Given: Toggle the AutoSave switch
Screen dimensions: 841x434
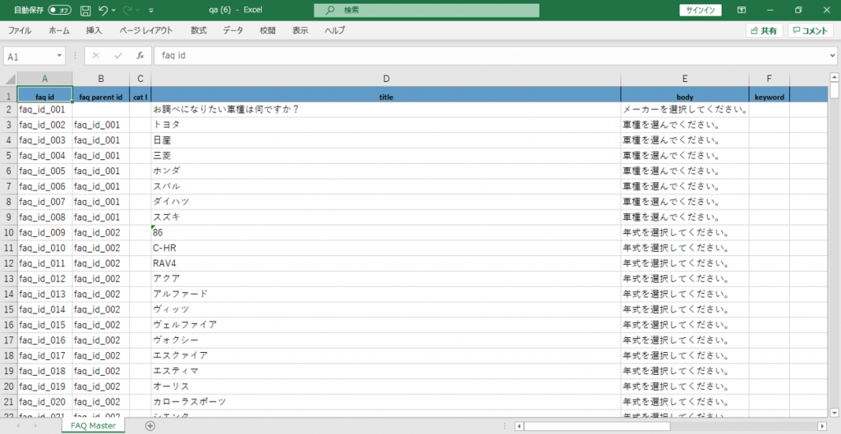Looking at the screenshot, I should coord(59,10).
